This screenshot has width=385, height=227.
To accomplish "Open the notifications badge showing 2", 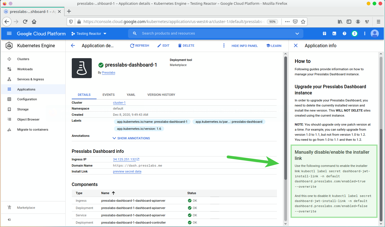I will [354, 33].
